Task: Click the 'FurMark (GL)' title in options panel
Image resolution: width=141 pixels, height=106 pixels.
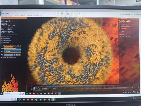Action: point(125,21)
